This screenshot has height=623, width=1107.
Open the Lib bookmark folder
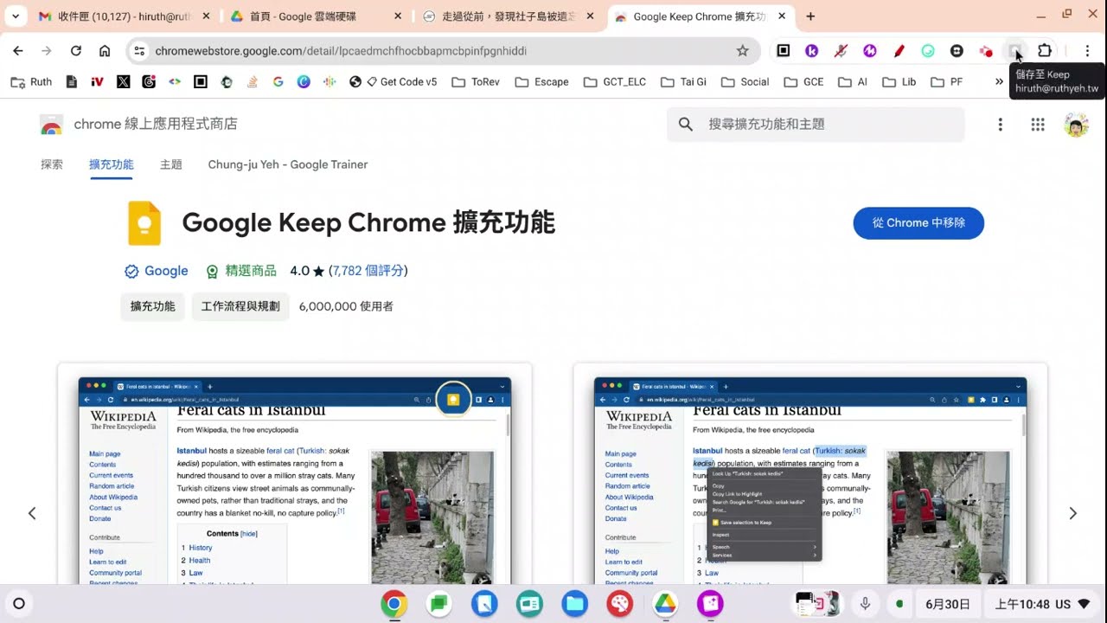point(899,82)
